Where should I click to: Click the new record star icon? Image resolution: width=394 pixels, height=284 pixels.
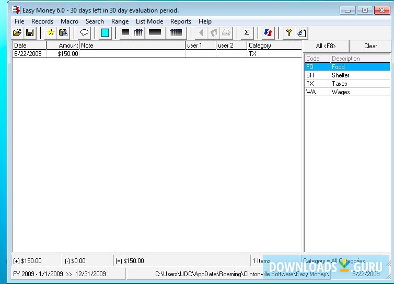click(51, 33)
